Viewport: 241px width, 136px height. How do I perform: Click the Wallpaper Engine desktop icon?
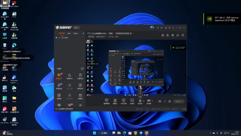pyautogui.click(x=14, y=79)
